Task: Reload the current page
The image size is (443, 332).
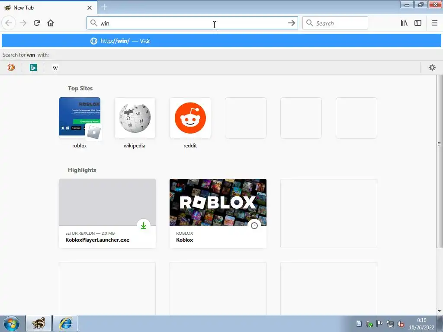Action: (37, 23)
